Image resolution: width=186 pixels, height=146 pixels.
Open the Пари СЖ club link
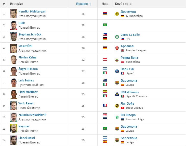tap(127, 69)
